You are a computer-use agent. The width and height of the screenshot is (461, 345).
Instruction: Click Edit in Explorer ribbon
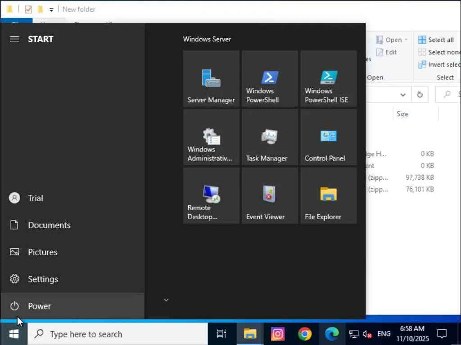(x=386, y=52)
